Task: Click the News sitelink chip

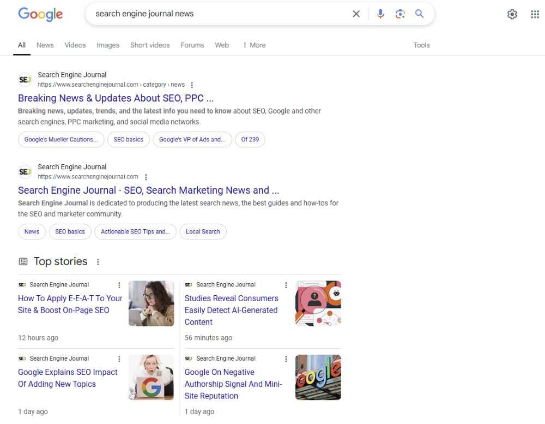Action: [x=32, y=232]
